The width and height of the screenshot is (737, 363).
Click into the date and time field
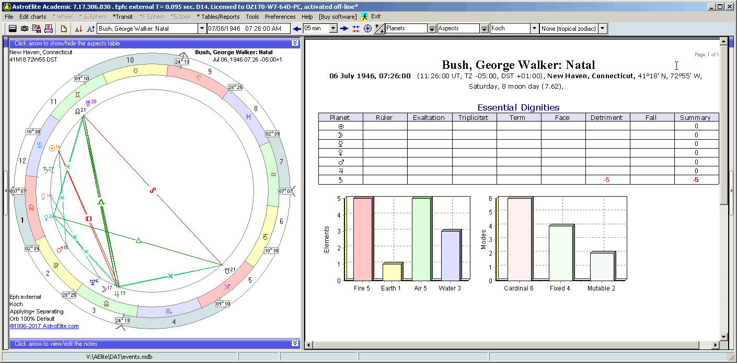pos(249,28)
